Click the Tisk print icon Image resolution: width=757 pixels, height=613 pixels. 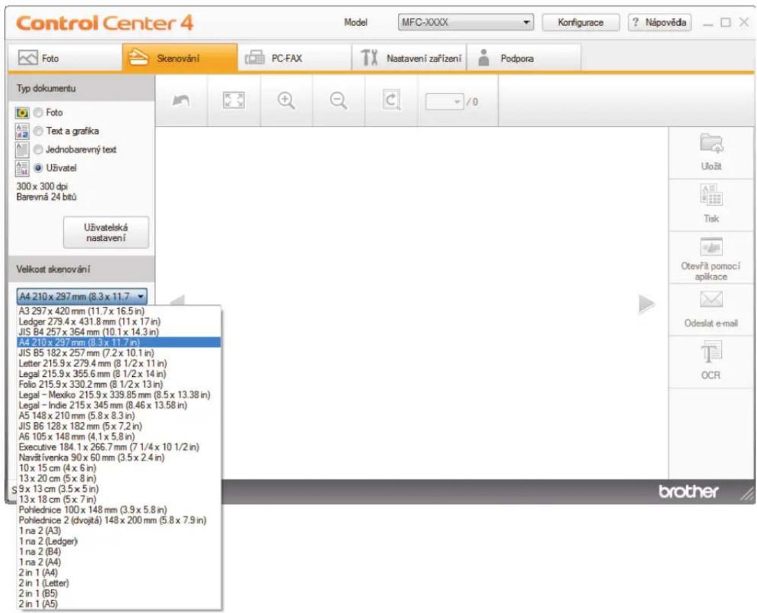711,195
